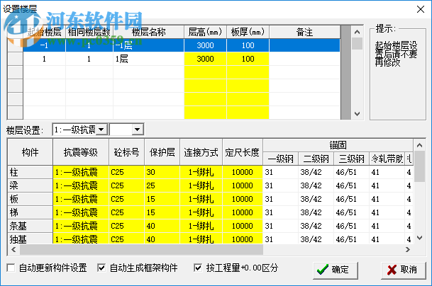Select the 1层 floor name cell

point(148,59)
